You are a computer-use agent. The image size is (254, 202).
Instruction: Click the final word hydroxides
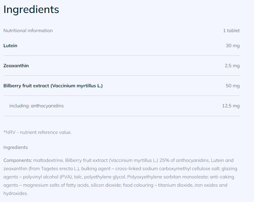pyautogui.click(x=15, y=193)
